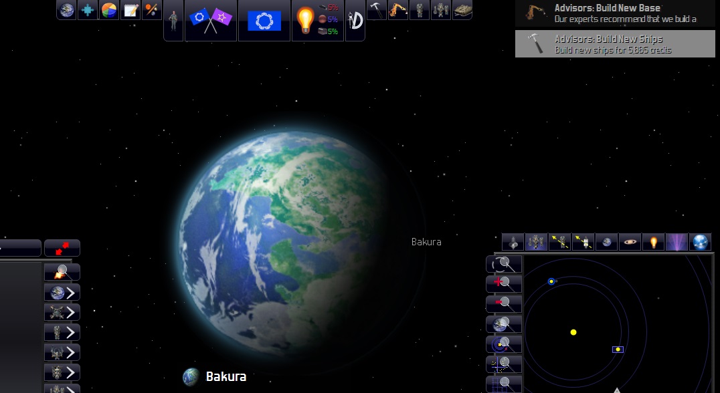
Task: Select the zoom-out magnifier beside the minimap
Action: (x=504, y=303)
